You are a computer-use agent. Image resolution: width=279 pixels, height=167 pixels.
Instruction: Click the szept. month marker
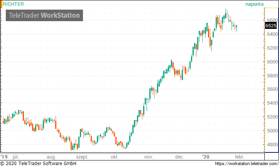(x=82, y=157)
